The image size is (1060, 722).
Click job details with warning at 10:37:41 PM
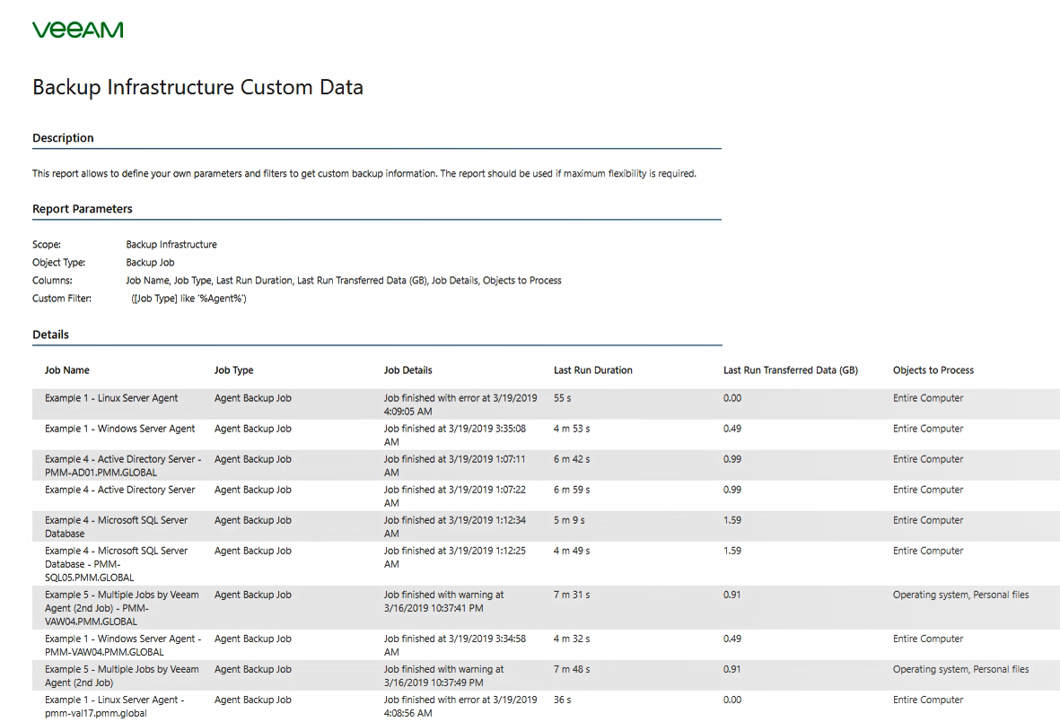pos(443,601)
